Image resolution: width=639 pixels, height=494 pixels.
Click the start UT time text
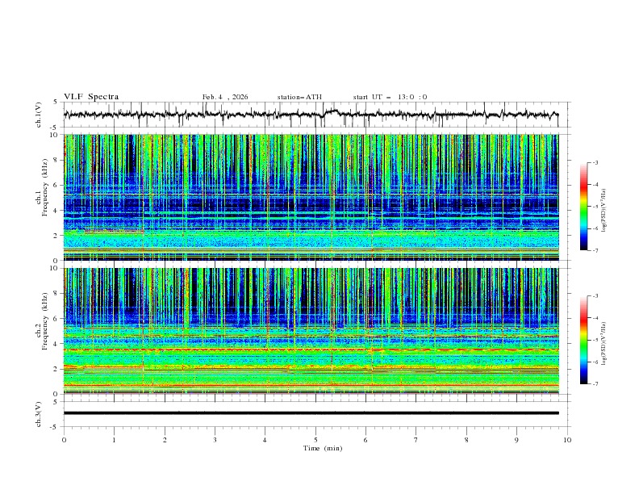point(390,97)
